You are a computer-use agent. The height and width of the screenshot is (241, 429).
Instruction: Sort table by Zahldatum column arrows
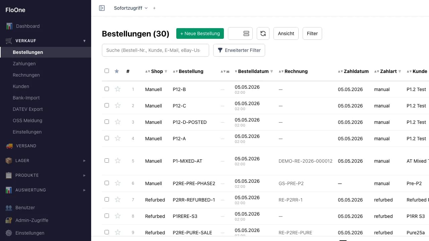[341, 71]
